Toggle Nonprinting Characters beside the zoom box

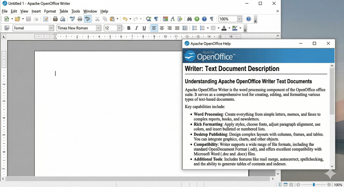212,19
